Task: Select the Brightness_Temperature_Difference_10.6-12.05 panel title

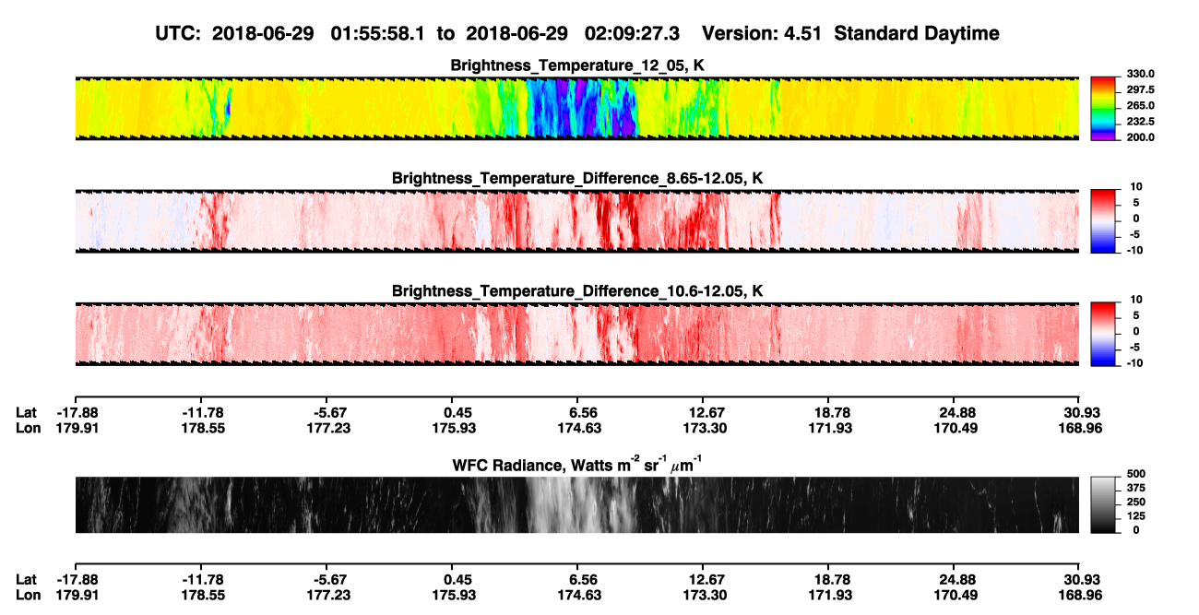Action: 577,290
